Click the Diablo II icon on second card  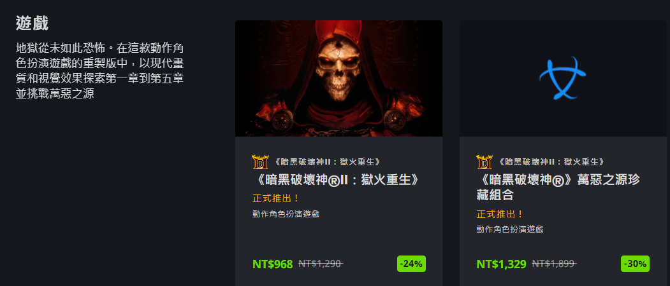click(x=484, y=162)
